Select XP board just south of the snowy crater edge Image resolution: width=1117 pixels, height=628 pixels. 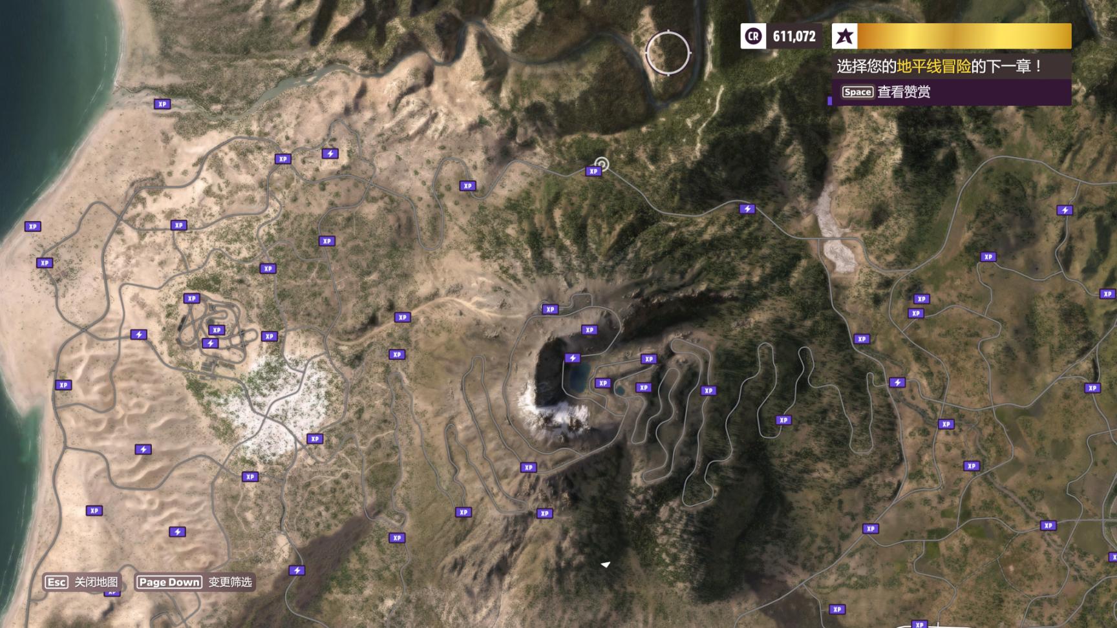528,467
